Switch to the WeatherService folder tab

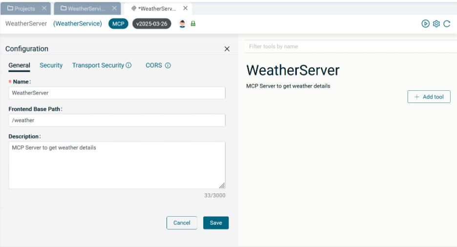[x=83, y=8]
